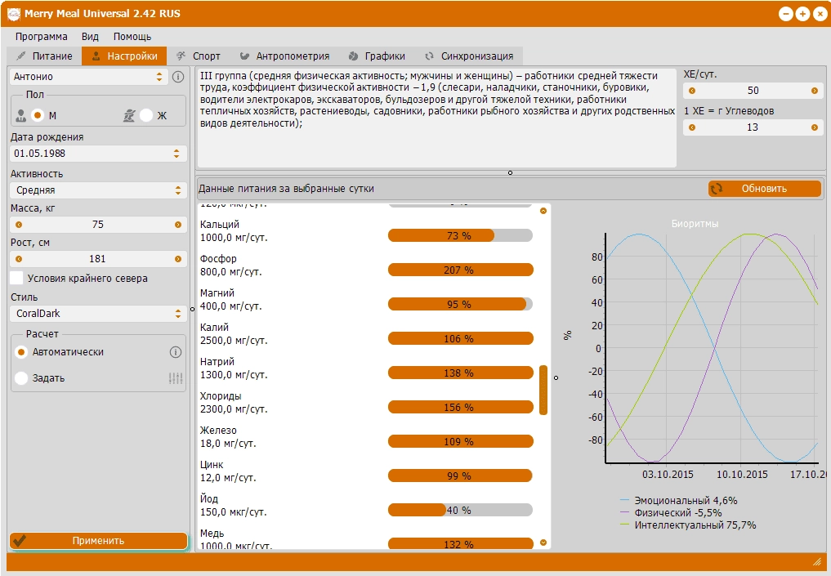Switch to the Антропометрия tab
This screenshot has height=576, width=831.
click(x=284, y=56)
